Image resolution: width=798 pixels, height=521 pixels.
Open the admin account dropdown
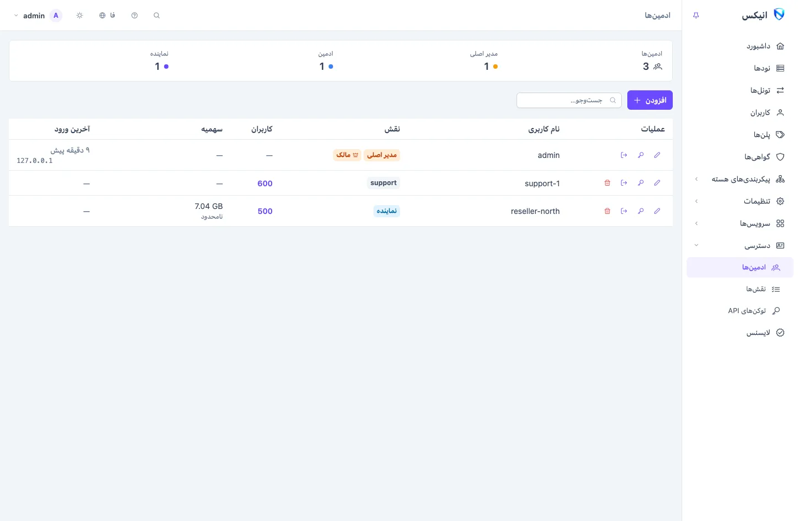pyautogui.click(x=38, y=16)
